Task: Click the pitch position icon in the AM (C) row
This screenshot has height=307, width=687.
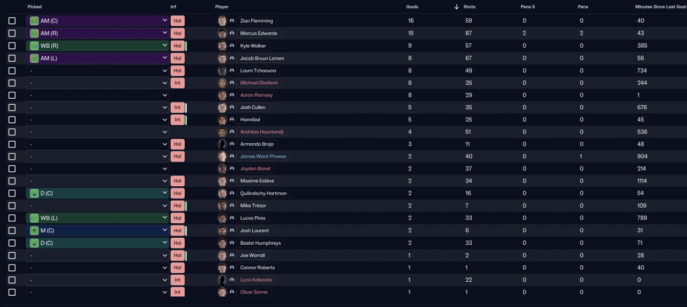Action: (x=34, y=21)
